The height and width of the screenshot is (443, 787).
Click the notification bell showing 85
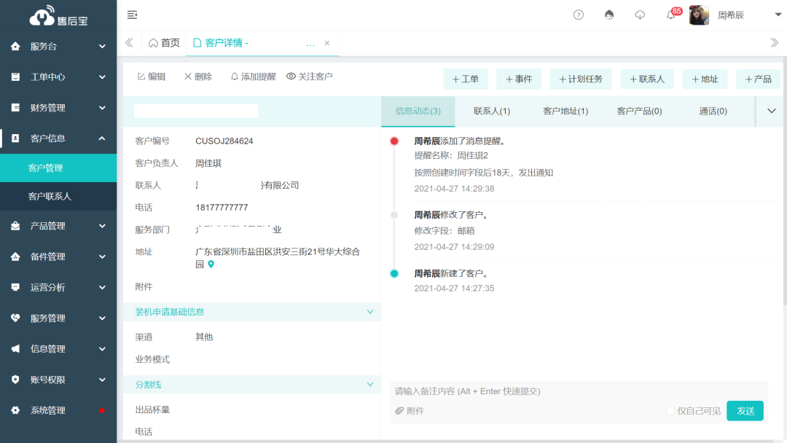(670, 15)
